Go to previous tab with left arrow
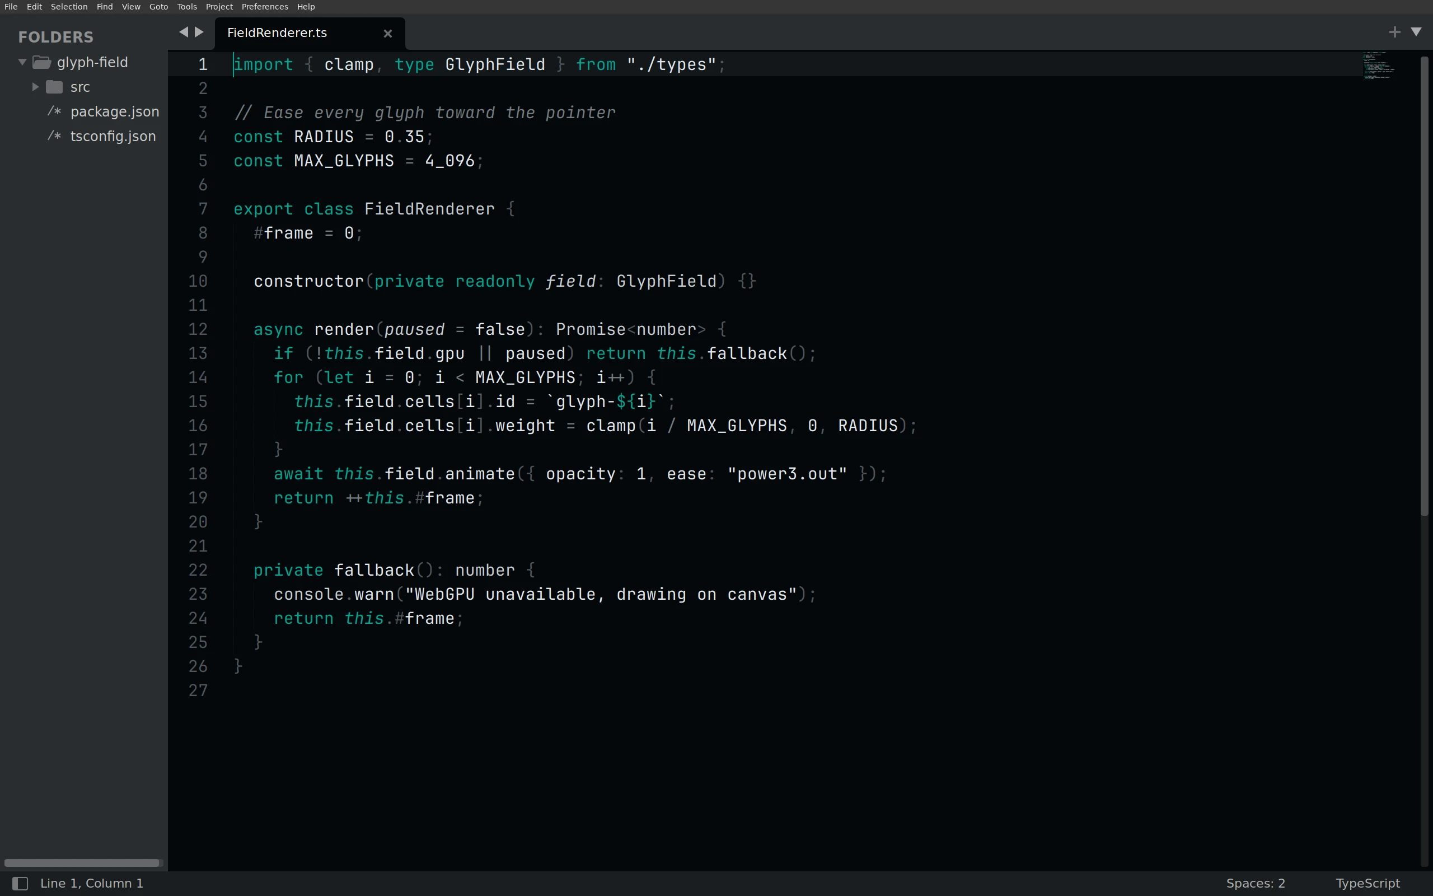 point(184,32)
